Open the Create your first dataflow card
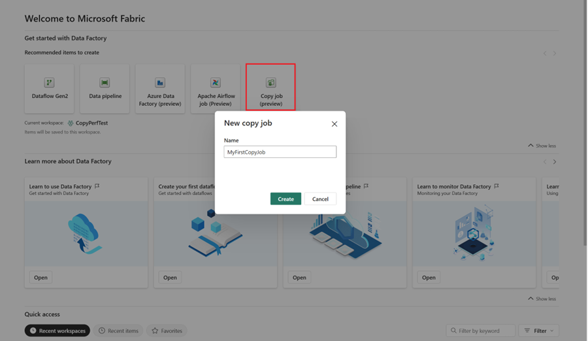This screenshot has height=341, width=588. [170, 278]
